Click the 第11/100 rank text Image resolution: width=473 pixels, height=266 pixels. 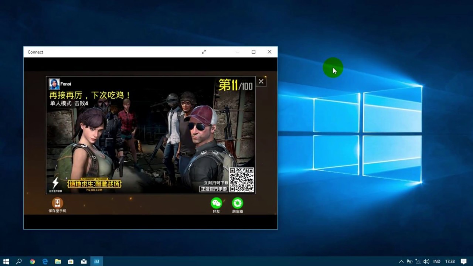pyautogui.click(x=235, y=85)
